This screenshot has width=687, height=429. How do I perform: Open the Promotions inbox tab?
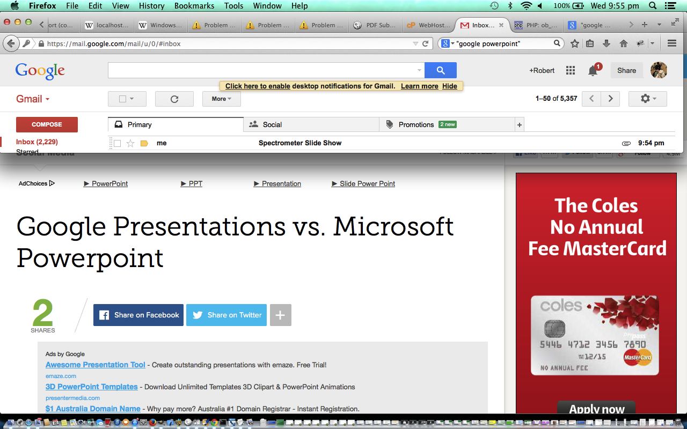point(416,124)
